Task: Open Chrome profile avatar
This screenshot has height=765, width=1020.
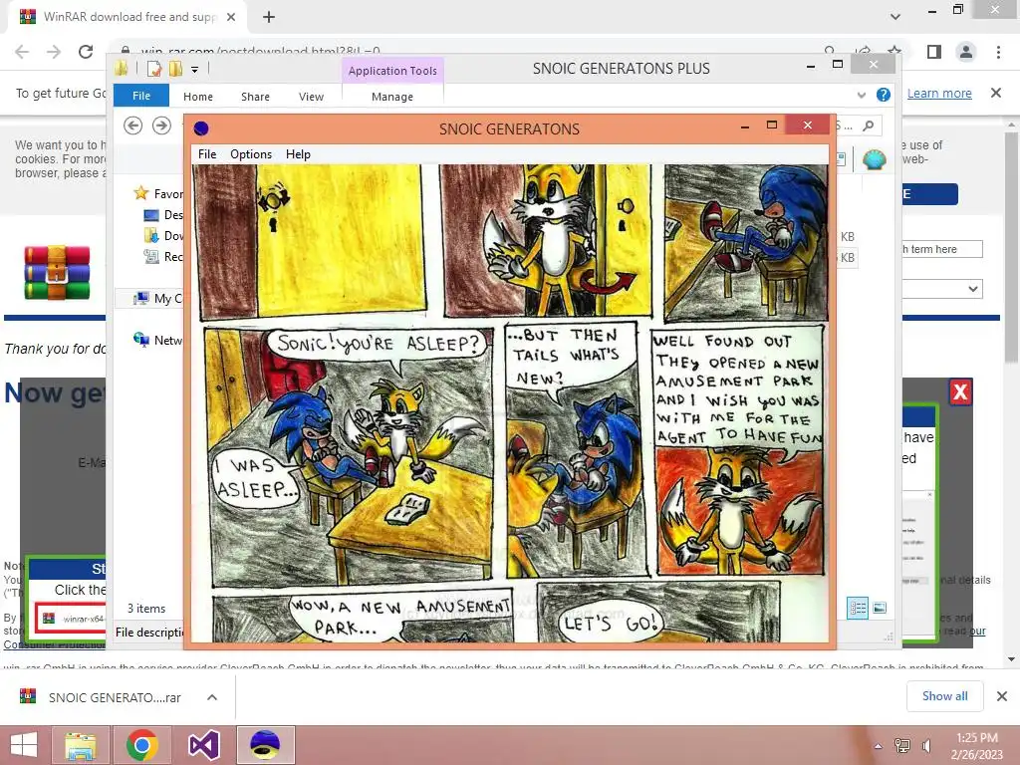Action: 966,52
